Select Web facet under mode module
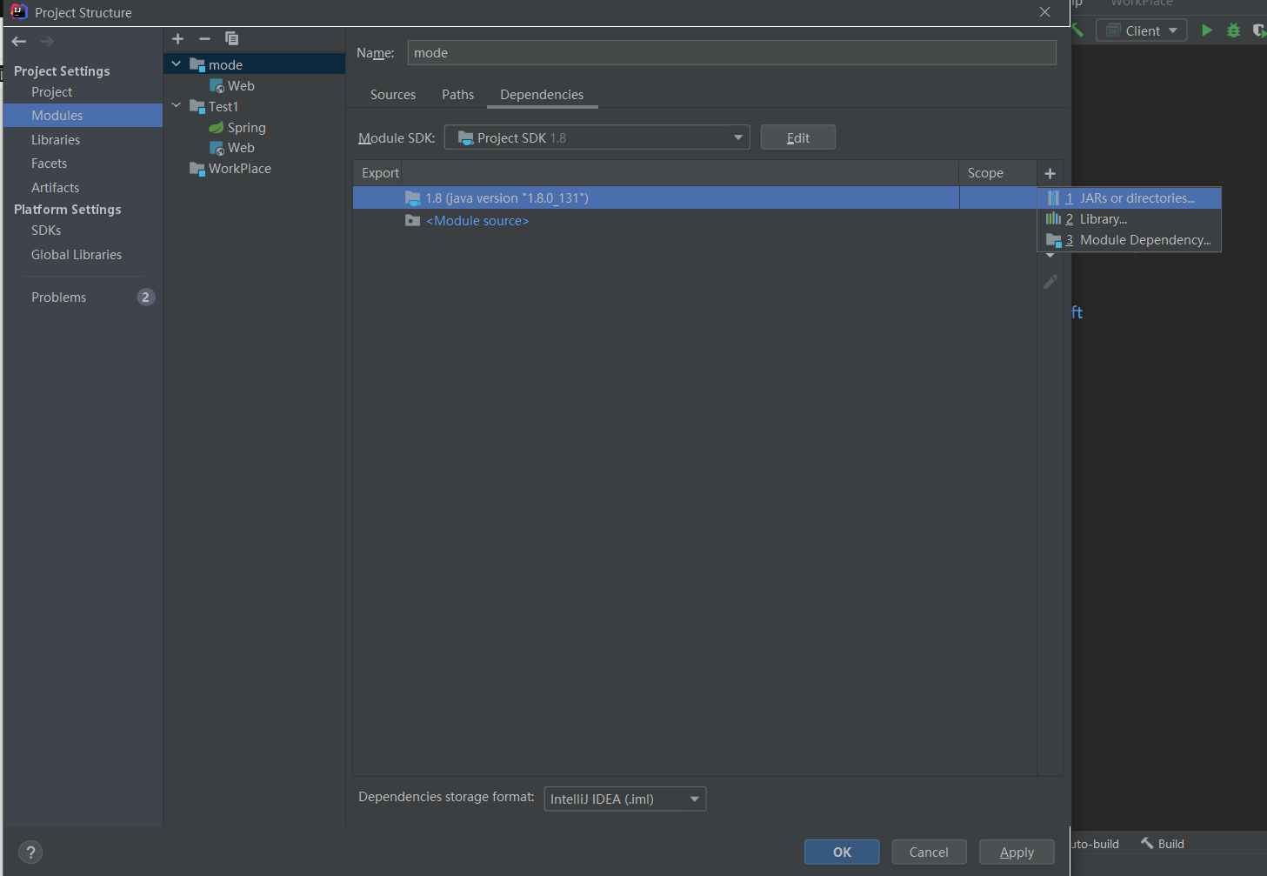Image resolution: width=1267 pixels, height=876 pixels. pyautogui.click(x=241, y=85)
